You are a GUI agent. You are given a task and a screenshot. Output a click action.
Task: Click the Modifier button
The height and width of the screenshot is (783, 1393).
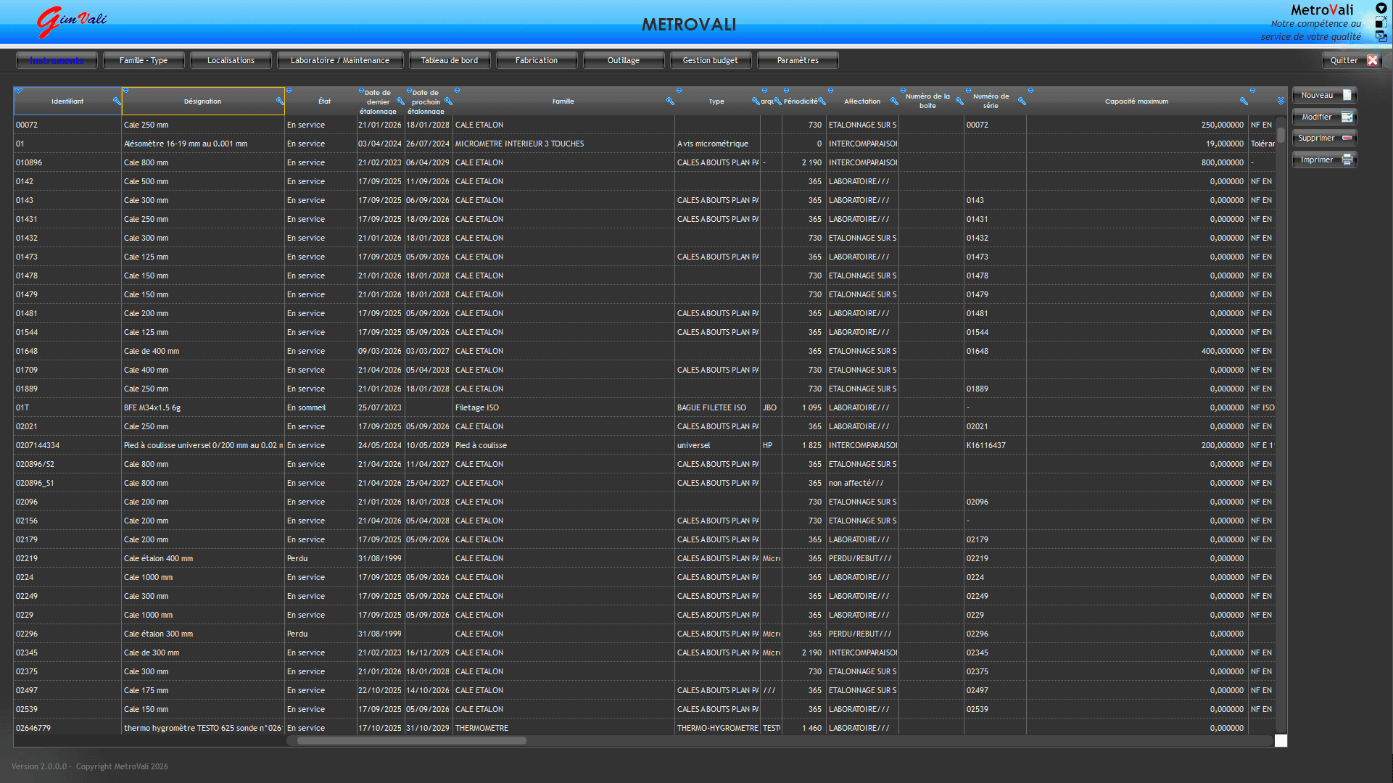[1325, 117]
